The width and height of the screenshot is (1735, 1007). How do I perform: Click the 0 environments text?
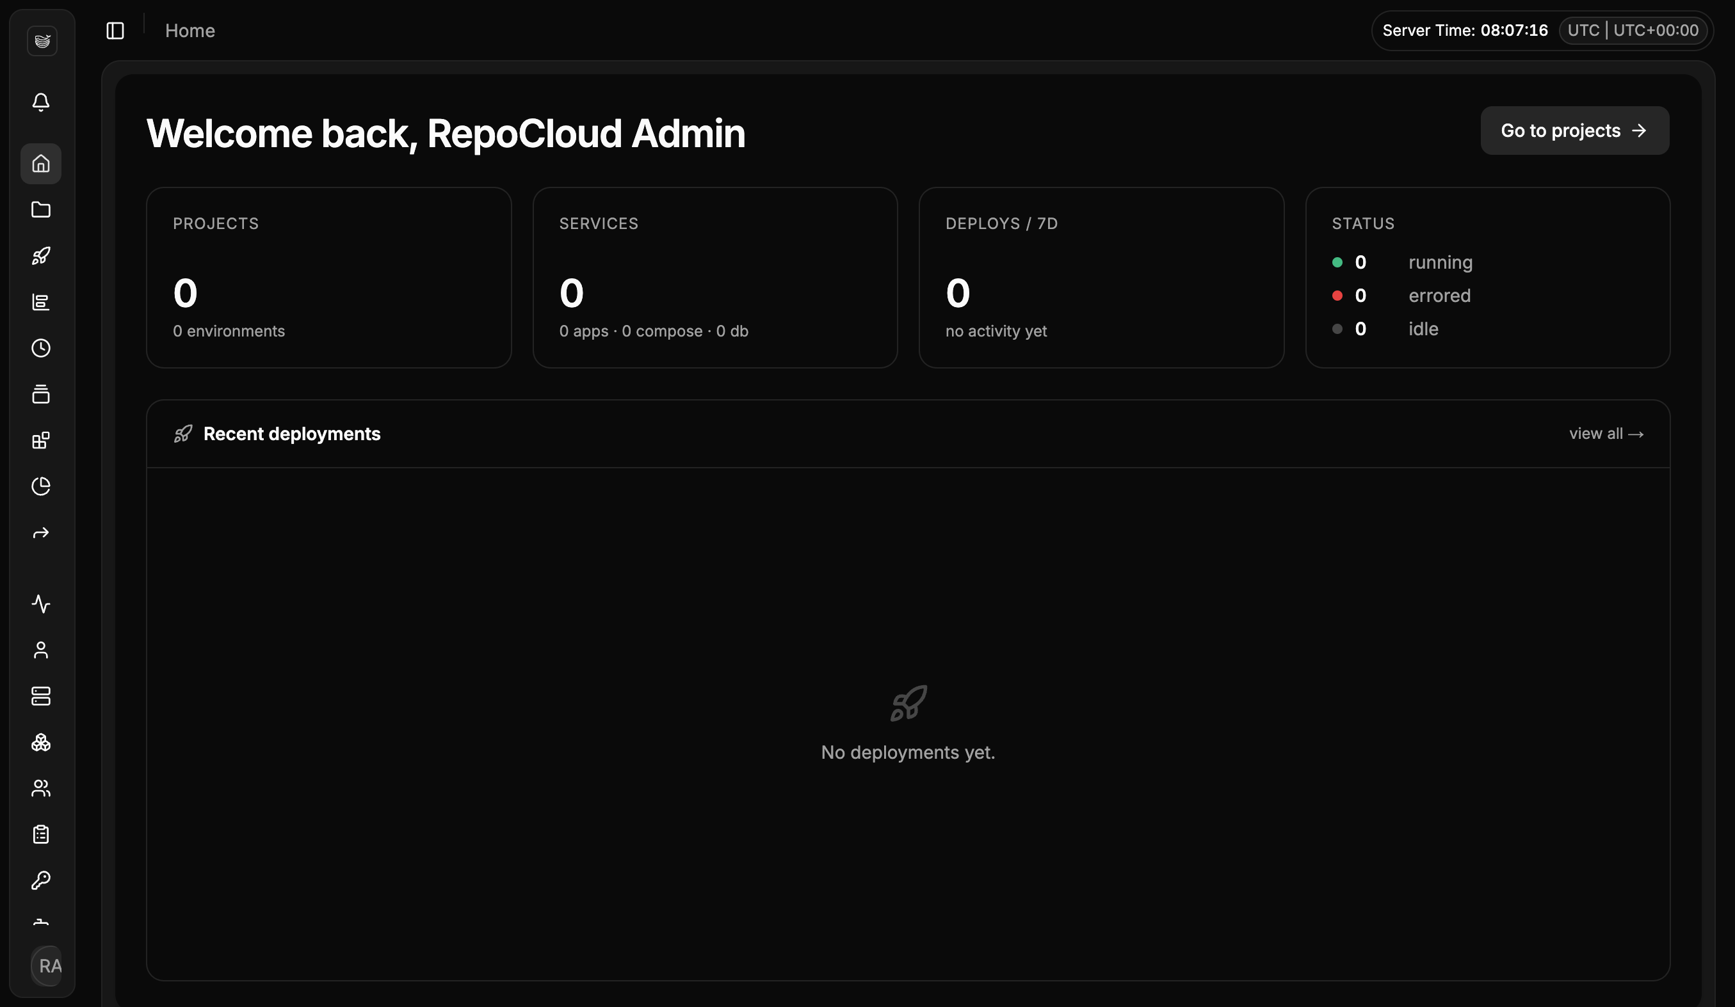click(229, 331)
